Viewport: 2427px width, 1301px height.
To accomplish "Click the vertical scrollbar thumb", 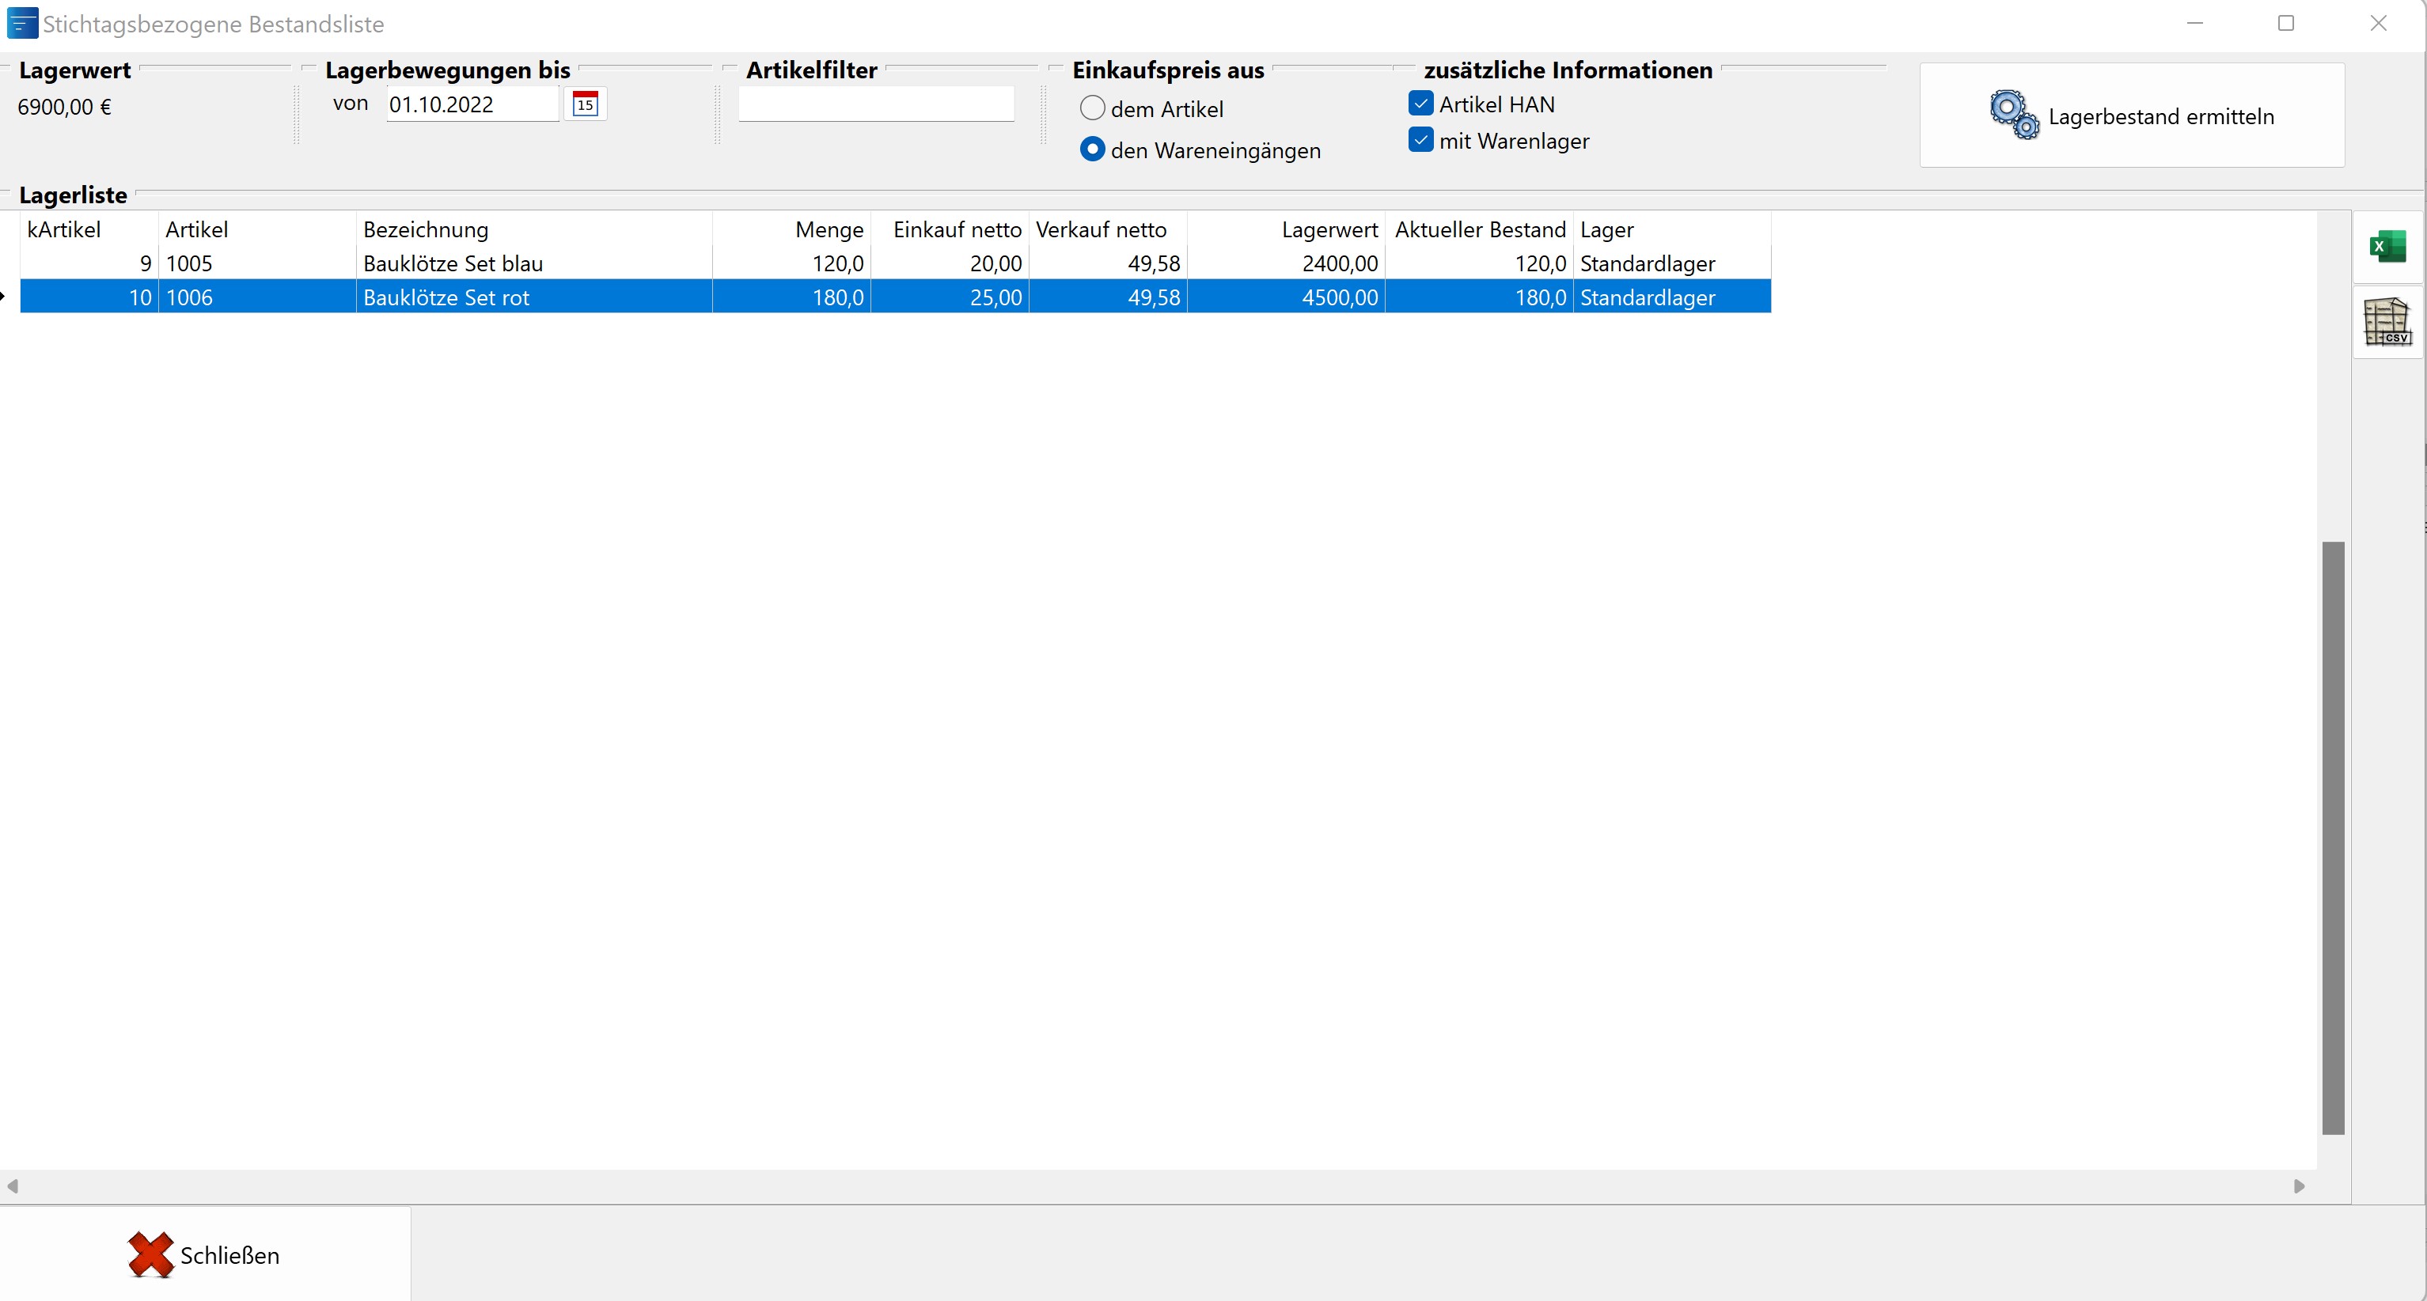I will tap(2333, 838).
